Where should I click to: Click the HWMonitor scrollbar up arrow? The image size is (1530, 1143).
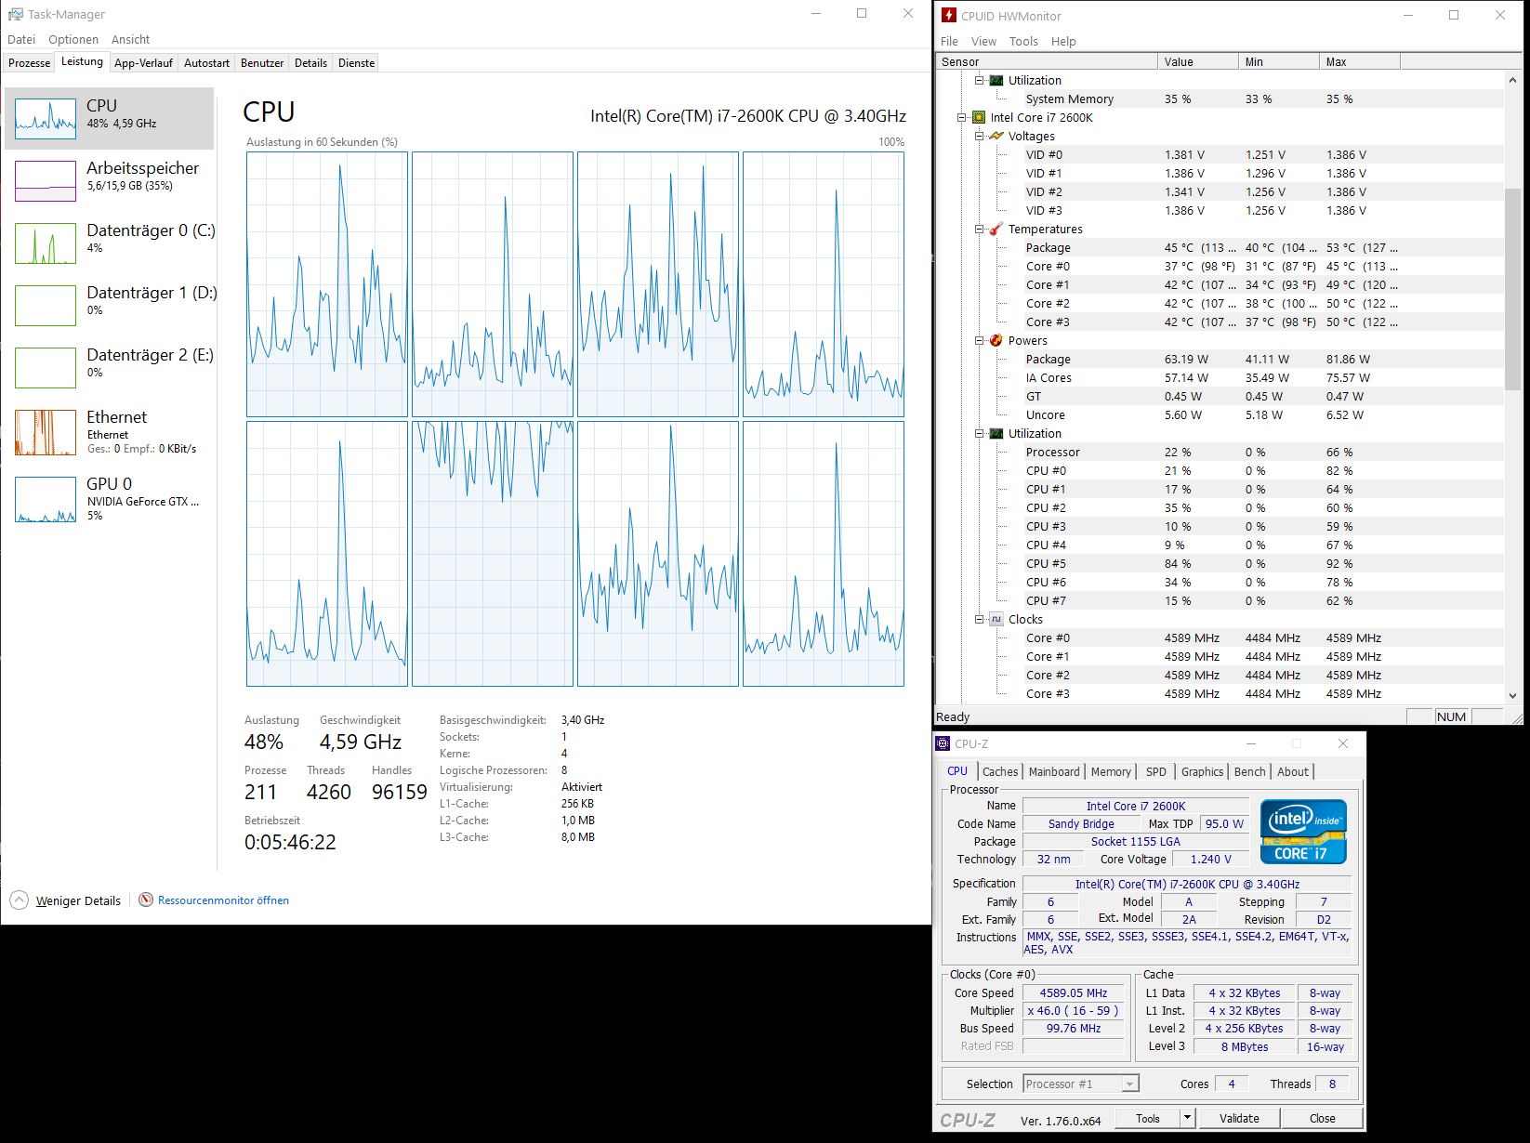coord(1512,81)
